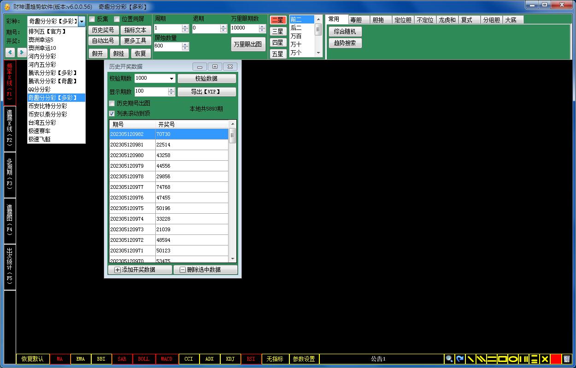Toggle the 历史期号出图 checkbox
576x368 pixels.
click(x=112, y=103)
